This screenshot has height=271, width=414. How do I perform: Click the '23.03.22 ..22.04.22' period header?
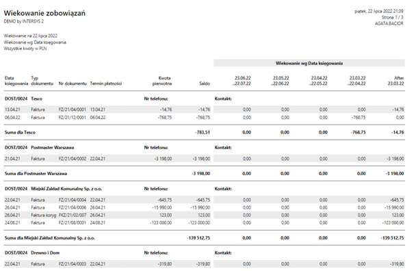click(x=357, y=81)
